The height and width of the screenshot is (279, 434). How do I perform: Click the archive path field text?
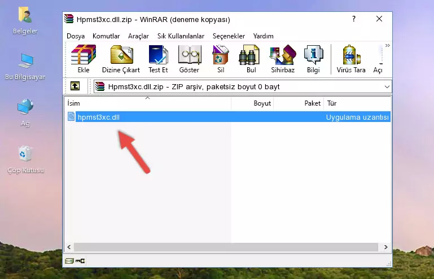pos(194,87)
